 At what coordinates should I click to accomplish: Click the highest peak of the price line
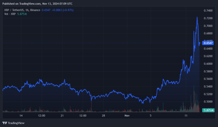[x=197, y=17]
